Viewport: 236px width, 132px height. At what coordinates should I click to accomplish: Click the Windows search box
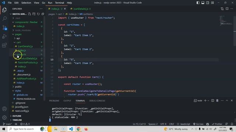pyautogui.click(x=24, y=129)
